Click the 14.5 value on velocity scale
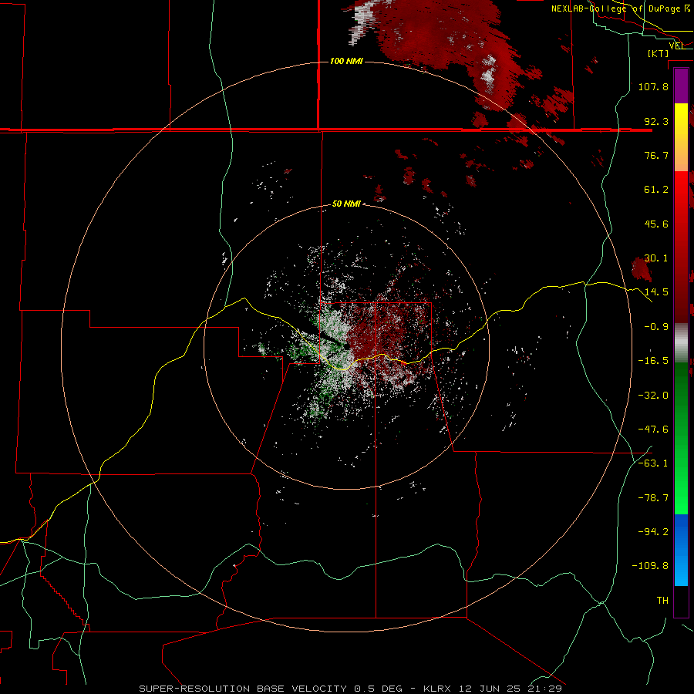 pyautogui.click(x=656, y=292)
